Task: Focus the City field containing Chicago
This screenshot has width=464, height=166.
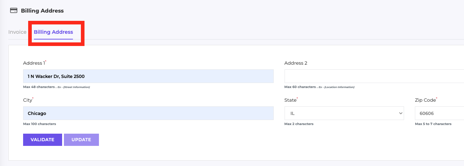Action: 148,113
